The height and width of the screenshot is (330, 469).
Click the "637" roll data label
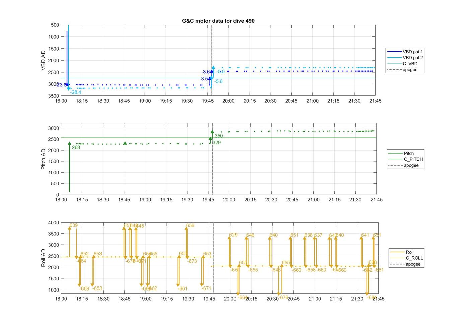(318, 235)
